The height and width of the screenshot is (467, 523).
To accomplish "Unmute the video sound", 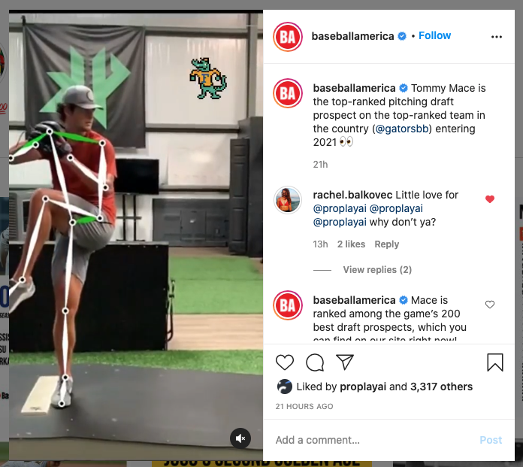I will (x=240, y=438).
